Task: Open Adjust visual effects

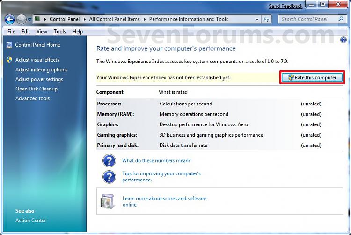Action: pos(37,60)
